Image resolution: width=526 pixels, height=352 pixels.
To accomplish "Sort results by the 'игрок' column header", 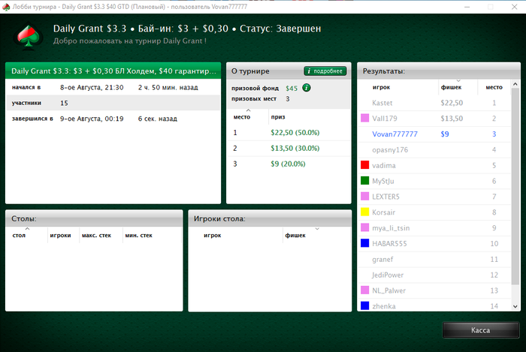I will 381,87.
